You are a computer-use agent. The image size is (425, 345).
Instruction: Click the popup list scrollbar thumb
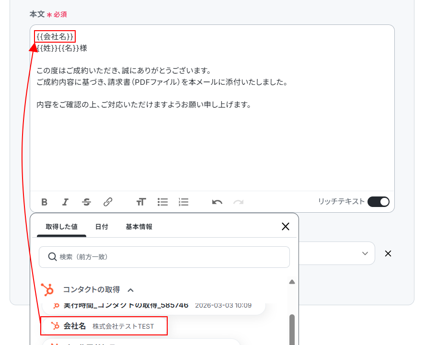[292, 329]
